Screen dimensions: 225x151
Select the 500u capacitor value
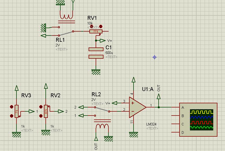click(109, 53)
